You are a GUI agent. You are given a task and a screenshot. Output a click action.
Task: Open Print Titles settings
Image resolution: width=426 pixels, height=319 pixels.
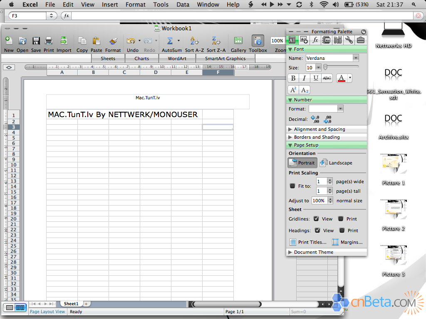point(308,242)
